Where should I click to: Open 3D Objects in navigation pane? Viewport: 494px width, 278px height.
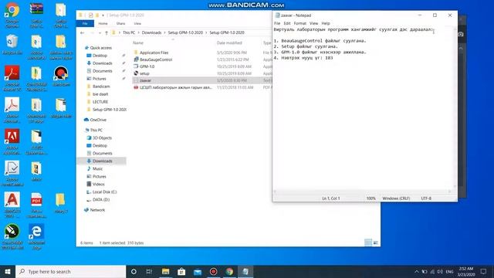[102, 137]
